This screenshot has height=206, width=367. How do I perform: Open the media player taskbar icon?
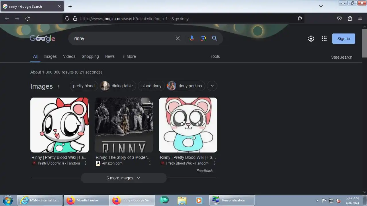[x=199, y=200]
